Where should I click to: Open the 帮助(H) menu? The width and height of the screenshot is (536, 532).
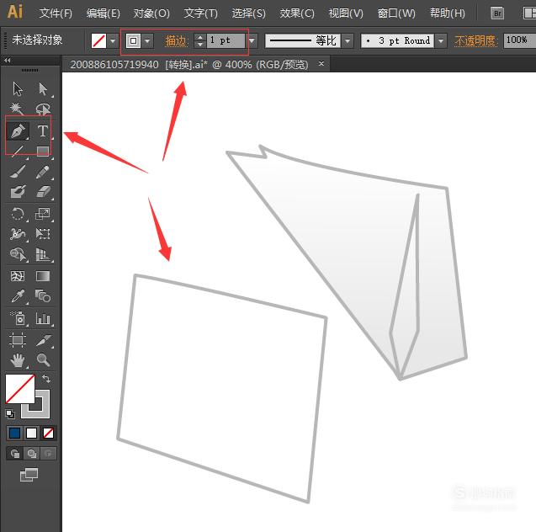coord(447,13)
